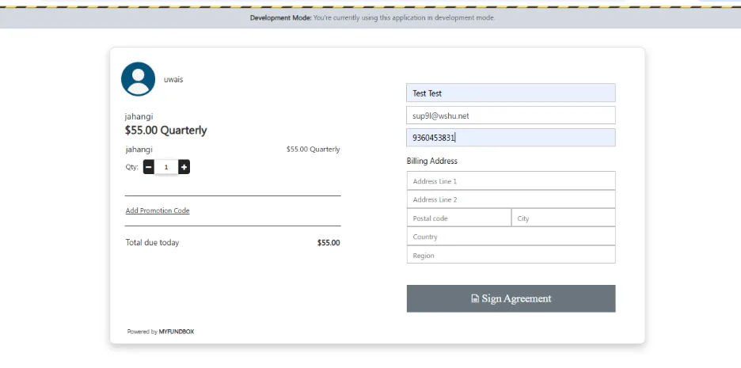This screenshot has width=741, height=368.
Task: Click the bold $55.00 total amount
Action: pyautogui.click(x=329, y=243)
